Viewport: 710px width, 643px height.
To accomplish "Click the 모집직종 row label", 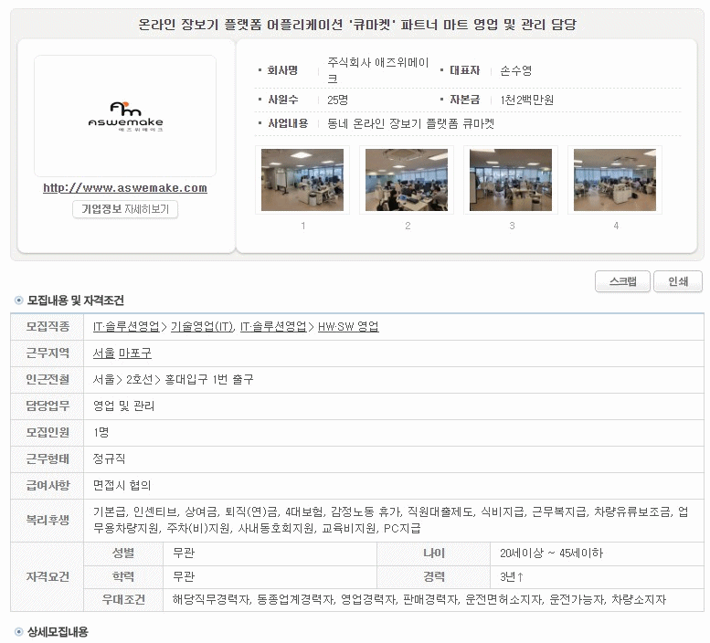I will (x=48, y=327).
